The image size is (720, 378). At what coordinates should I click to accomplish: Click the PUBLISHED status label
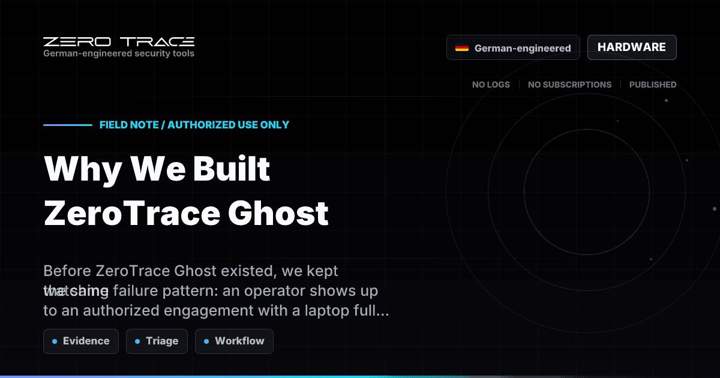652,85
